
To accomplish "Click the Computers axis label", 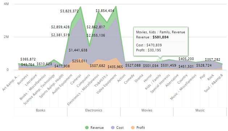I will 83,81.
